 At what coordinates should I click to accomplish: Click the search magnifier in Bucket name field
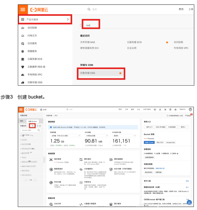(39, 130)
